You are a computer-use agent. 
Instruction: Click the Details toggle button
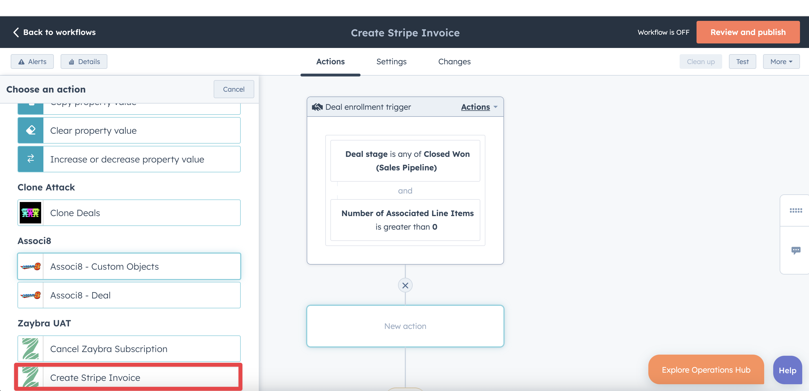(84, 61)
